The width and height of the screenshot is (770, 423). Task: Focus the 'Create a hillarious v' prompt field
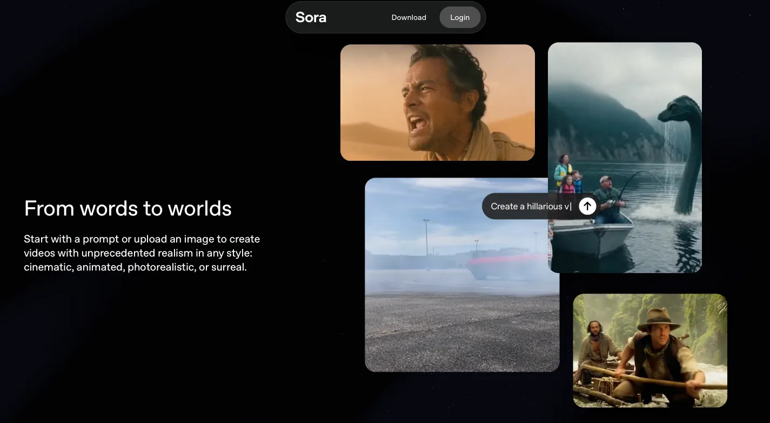[531, 206]
